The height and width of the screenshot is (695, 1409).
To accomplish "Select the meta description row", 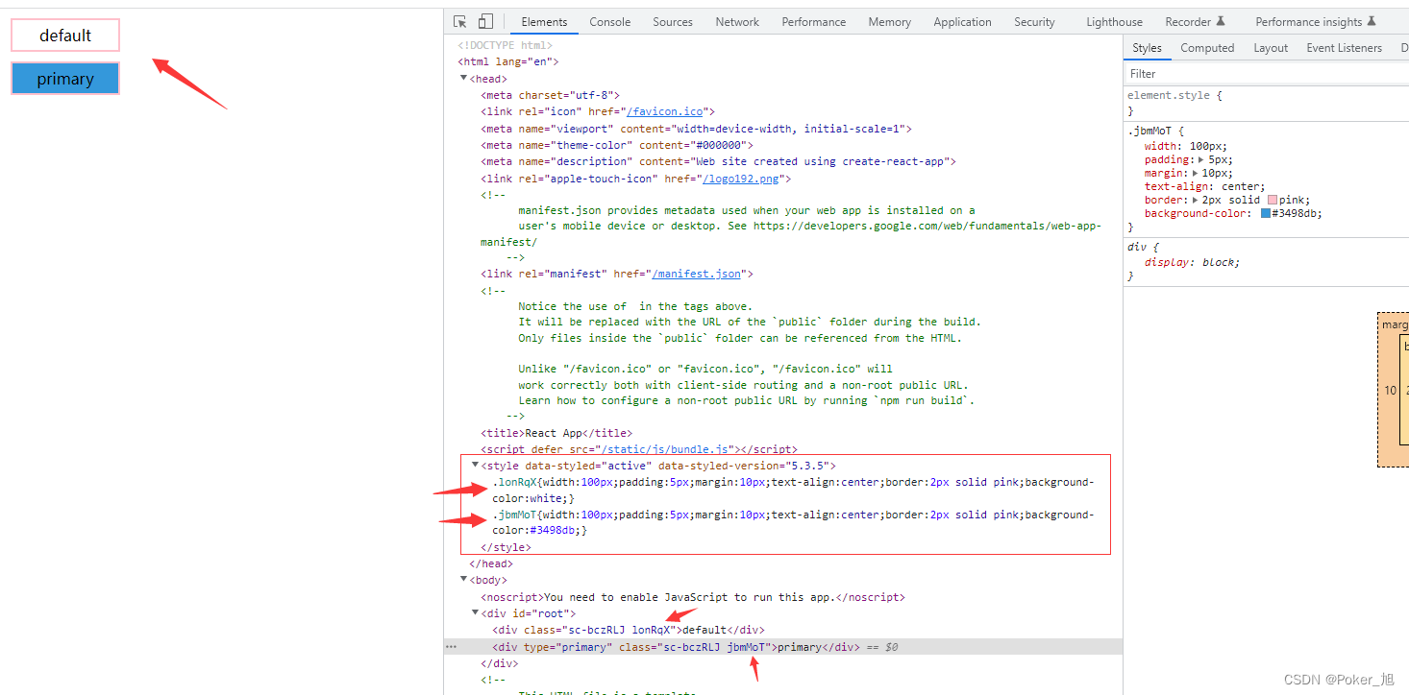I will coord(718,161).
